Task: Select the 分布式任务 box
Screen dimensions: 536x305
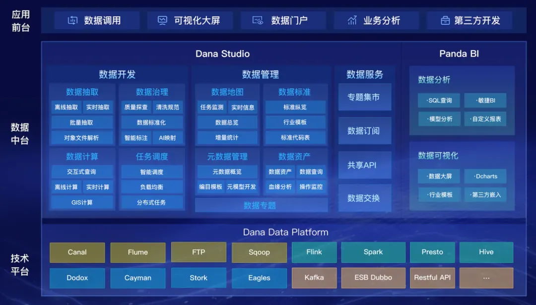Action: (152, 202)
